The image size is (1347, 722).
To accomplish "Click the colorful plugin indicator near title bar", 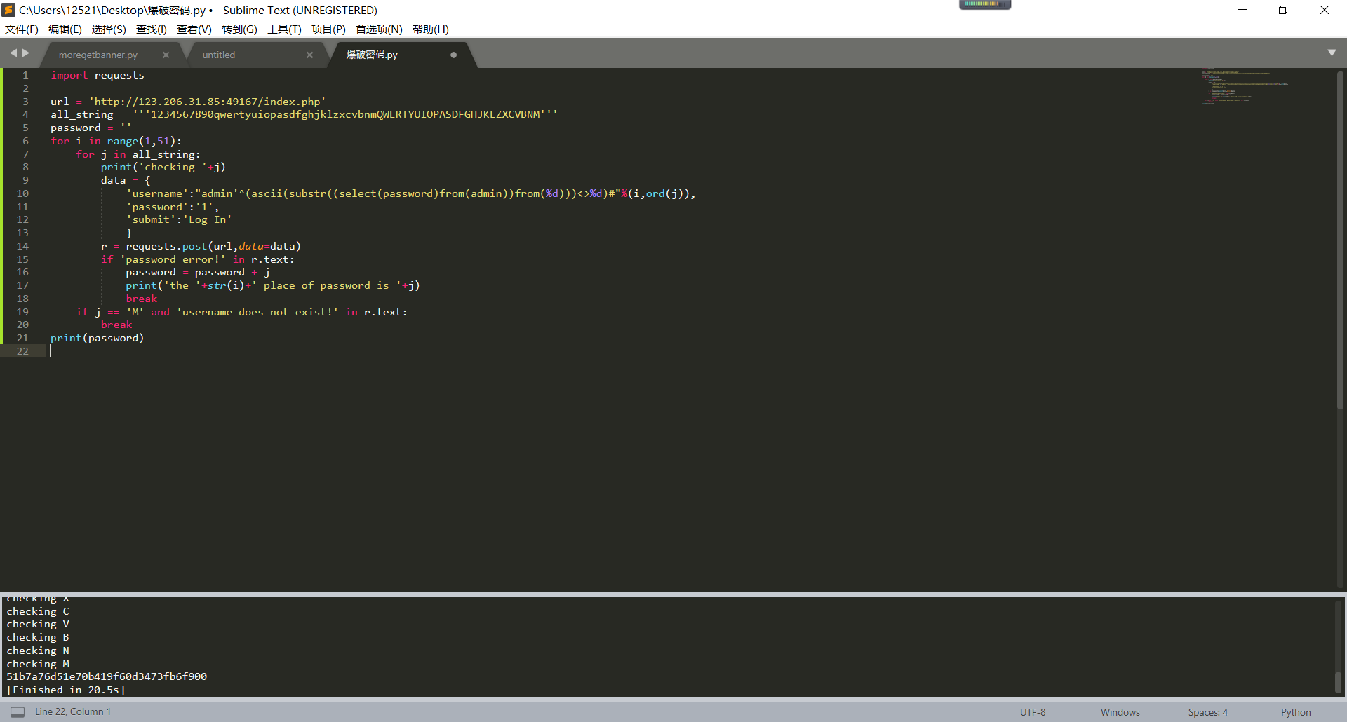I will (985, 5).
